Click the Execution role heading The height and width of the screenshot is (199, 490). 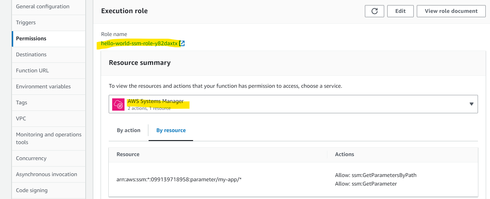[x=125, y=11]
